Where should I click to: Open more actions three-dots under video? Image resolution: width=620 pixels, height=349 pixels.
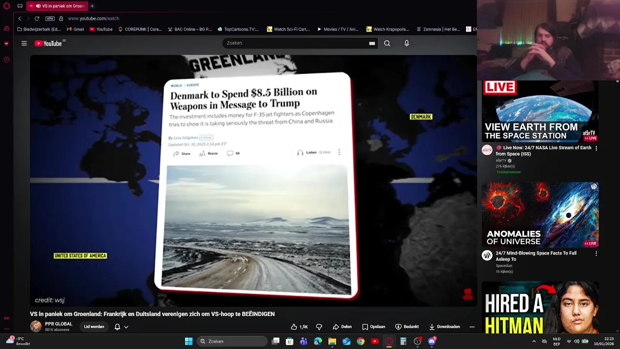coord(472,327)
